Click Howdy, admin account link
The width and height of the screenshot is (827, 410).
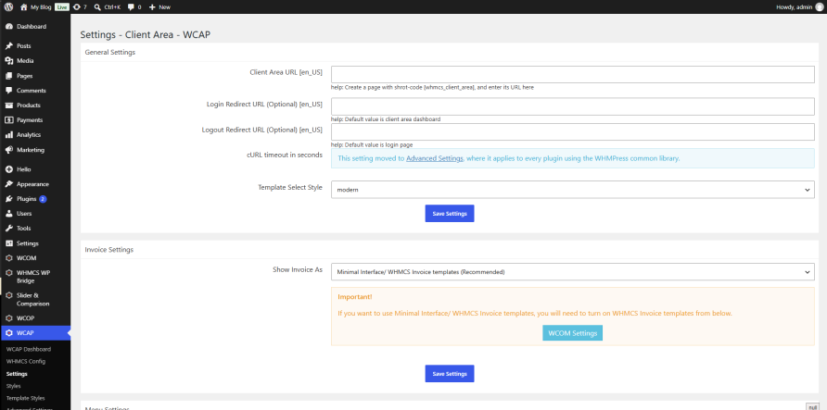click(x=794, y=6)
